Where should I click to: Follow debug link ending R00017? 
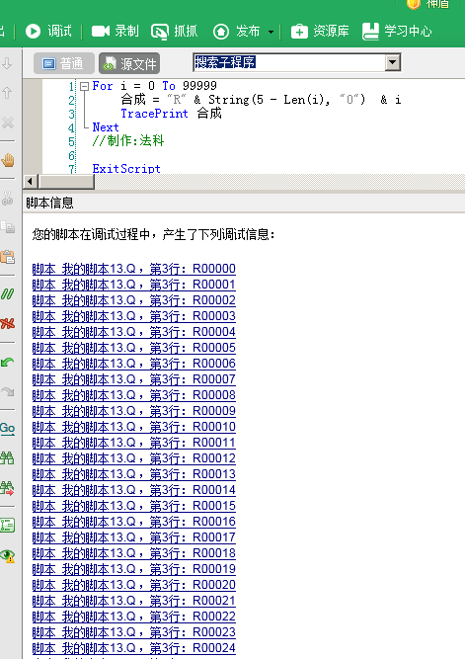133,537
